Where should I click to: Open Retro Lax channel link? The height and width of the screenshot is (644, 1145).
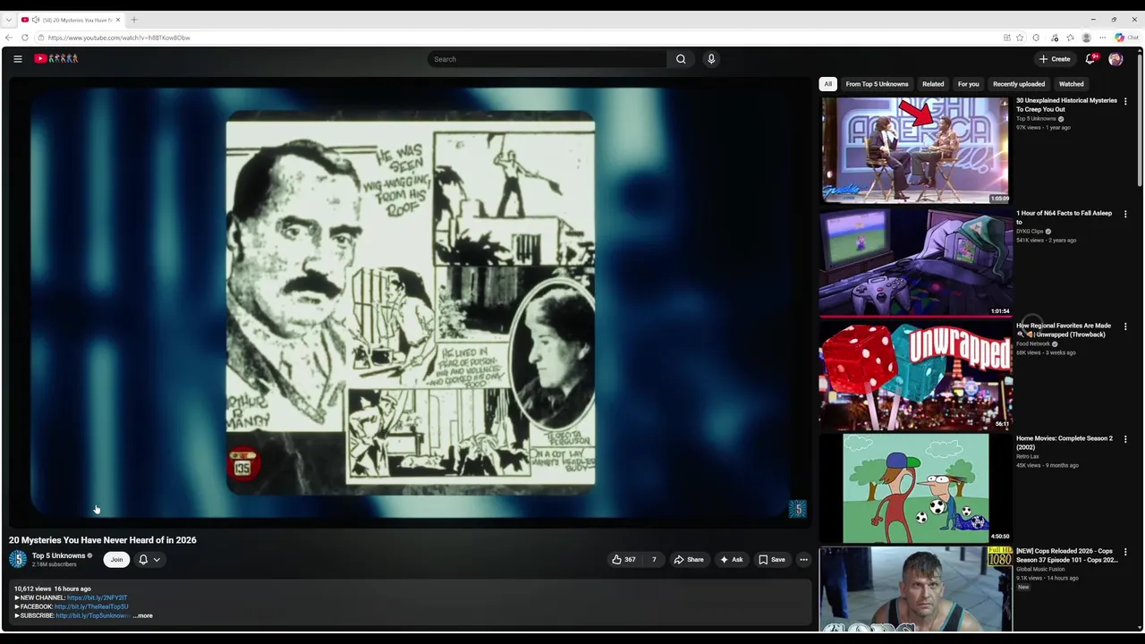[x=1027, y=457]
